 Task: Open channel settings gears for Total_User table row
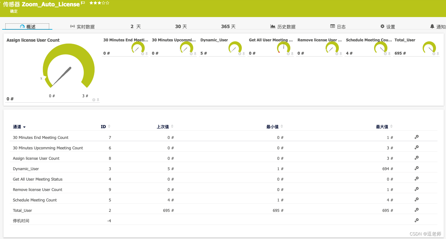pos(416,210)
